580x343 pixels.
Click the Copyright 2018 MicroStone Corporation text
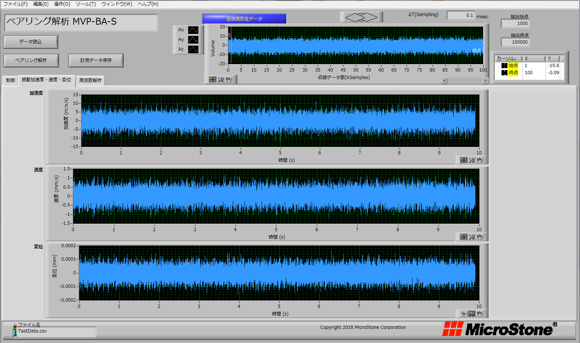coord(363,327)
